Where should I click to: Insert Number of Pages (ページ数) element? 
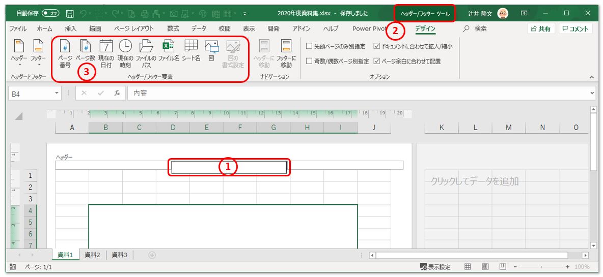click(86, 51)
